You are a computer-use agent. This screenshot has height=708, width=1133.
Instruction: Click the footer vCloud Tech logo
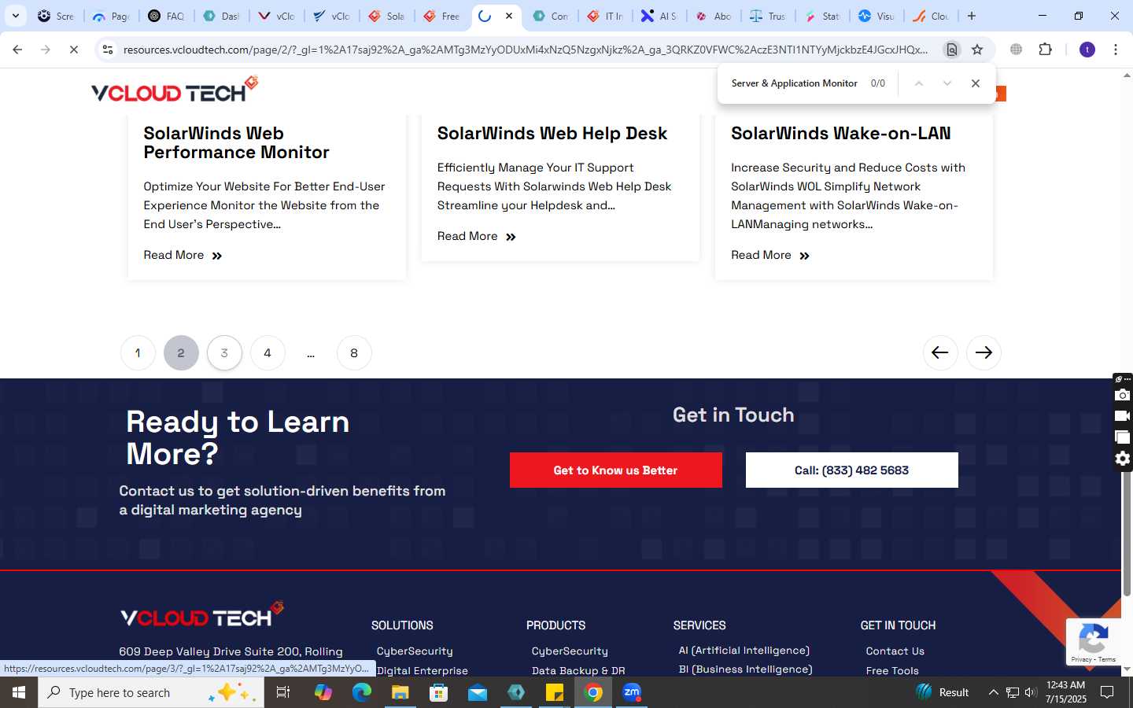coord(202,614)
